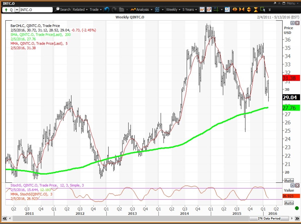This screenshot has width=301, height=224.
Task: Open the 5 Years range dropdown
Action: pyautogui.click(x=189, y=10)
